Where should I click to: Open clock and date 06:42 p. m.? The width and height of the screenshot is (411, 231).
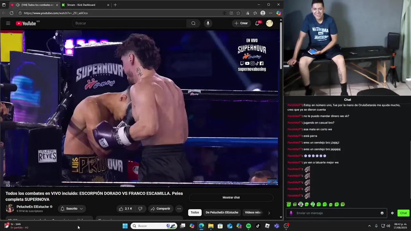pyautogui.click(x=400, y=226)
